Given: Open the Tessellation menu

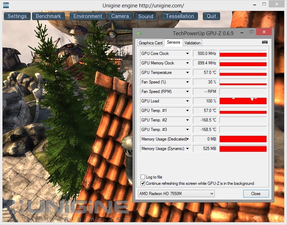Looking at the screenshot, I should click(x=180, y=16).
